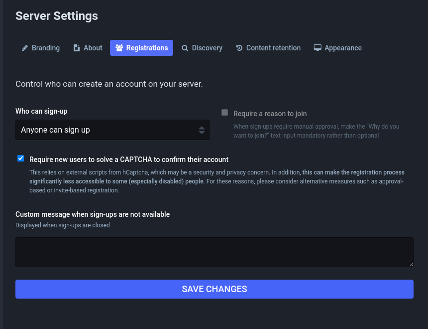428x329 pixels.
Task: Click the history icon beside Content retention
Action: coord(239,48)
